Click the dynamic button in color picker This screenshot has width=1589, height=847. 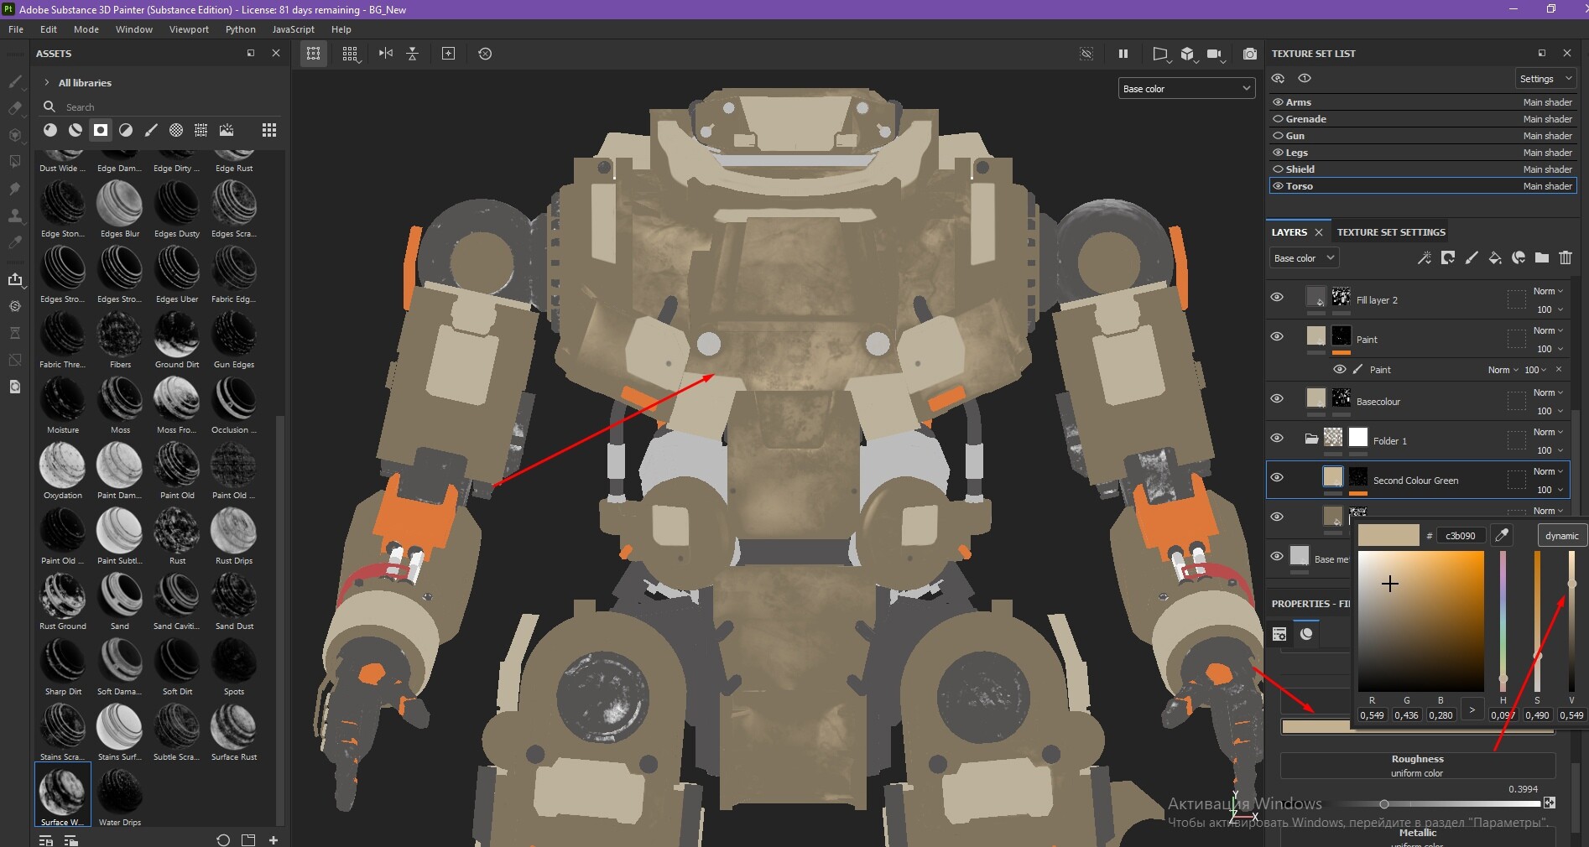tap(1561, 536)
